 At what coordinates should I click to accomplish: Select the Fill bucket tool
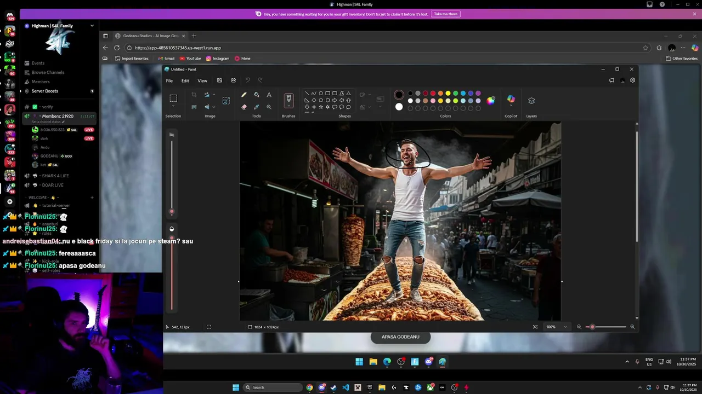click(x=256, y=95)
